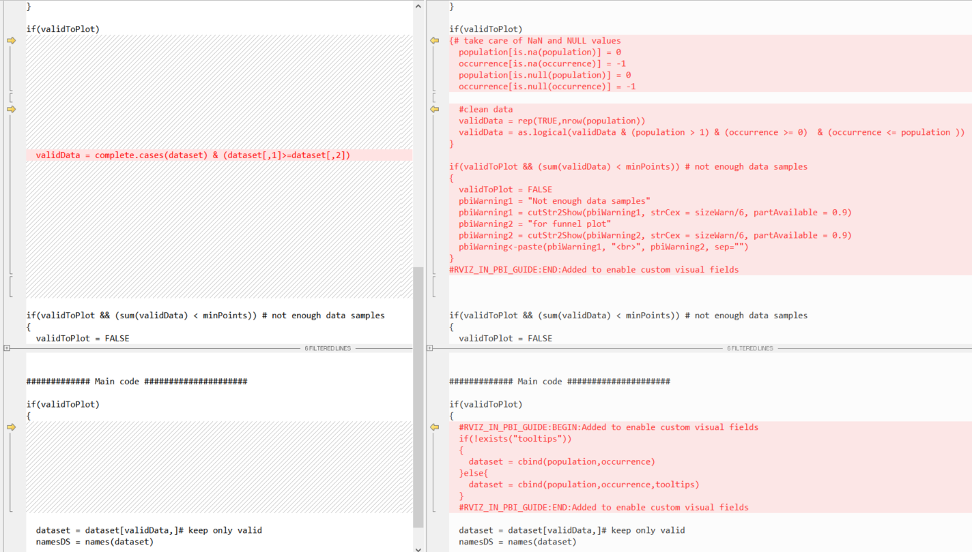
Task: Click the topmost copy-to-right arrow in the left gutter
Action: click(x=11, y=41)
